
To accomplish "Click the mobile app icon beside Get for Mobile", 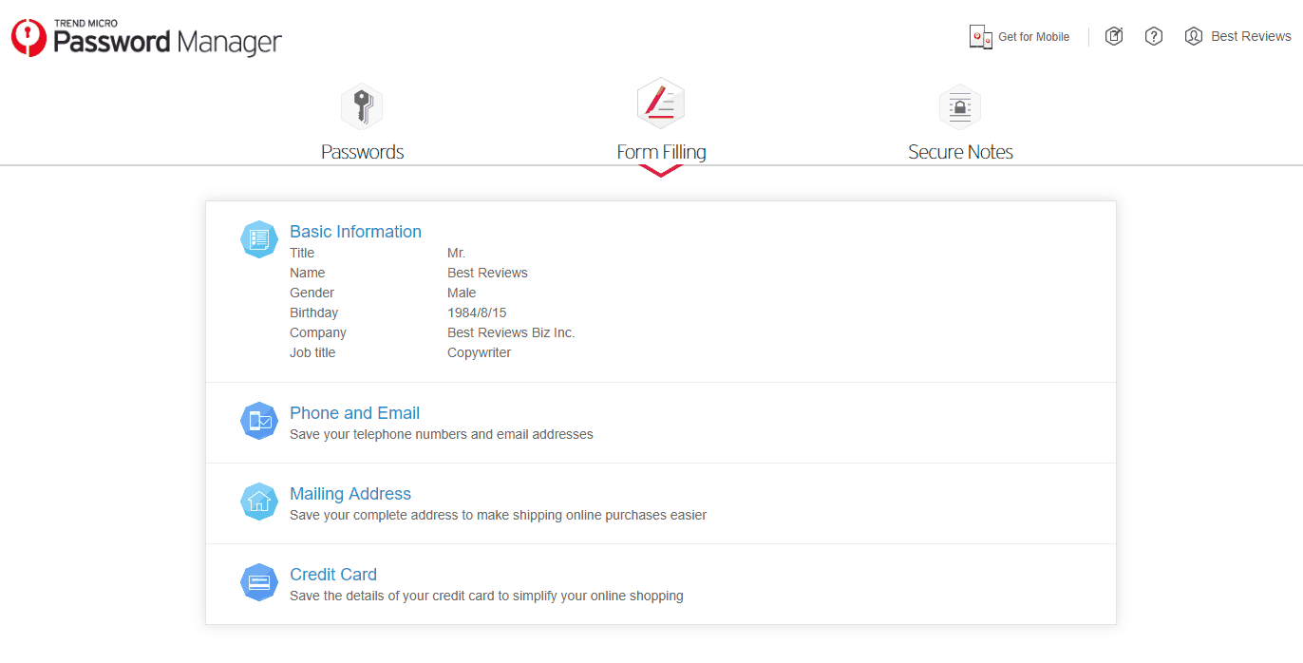I will tap(979, 36).
